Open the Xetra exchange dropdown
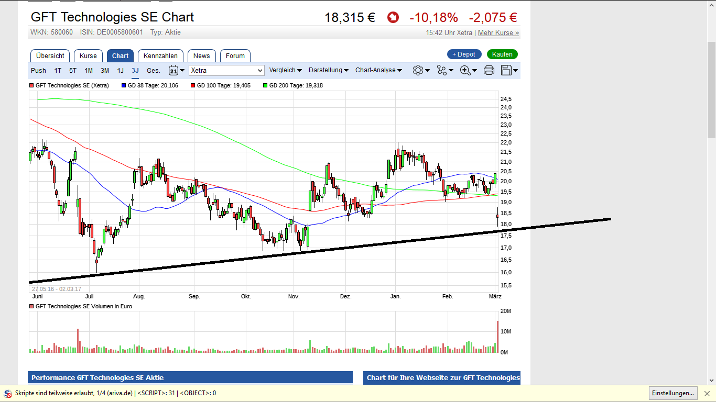This screenshot has width=716, height=402. click(x=226, y=70)
